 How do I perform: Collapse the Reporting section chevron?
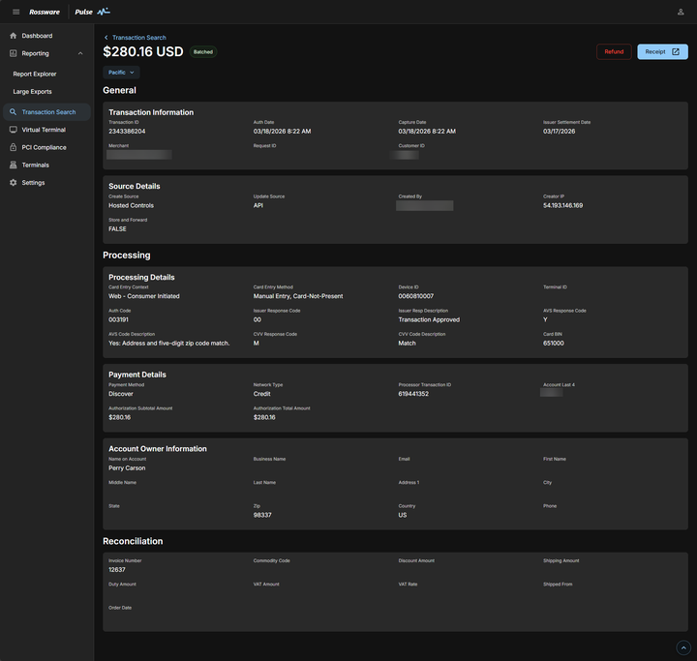coord(80,53)
